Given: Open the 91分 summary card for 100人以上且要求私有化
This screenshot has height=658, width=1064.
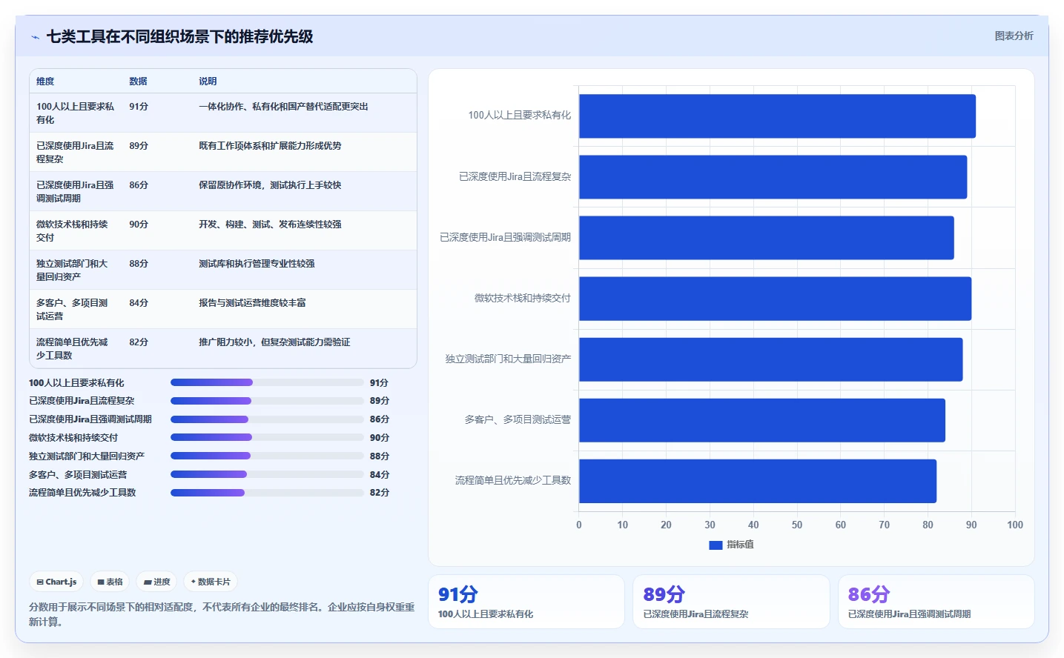Looking at the screenshot, I should [x=526, y=602].
